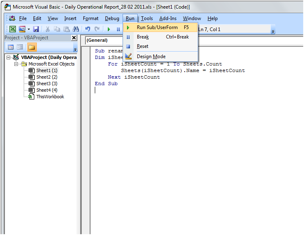Click the View Code icon in Project panel
304x235 pixels.
[x=11, y=47]
